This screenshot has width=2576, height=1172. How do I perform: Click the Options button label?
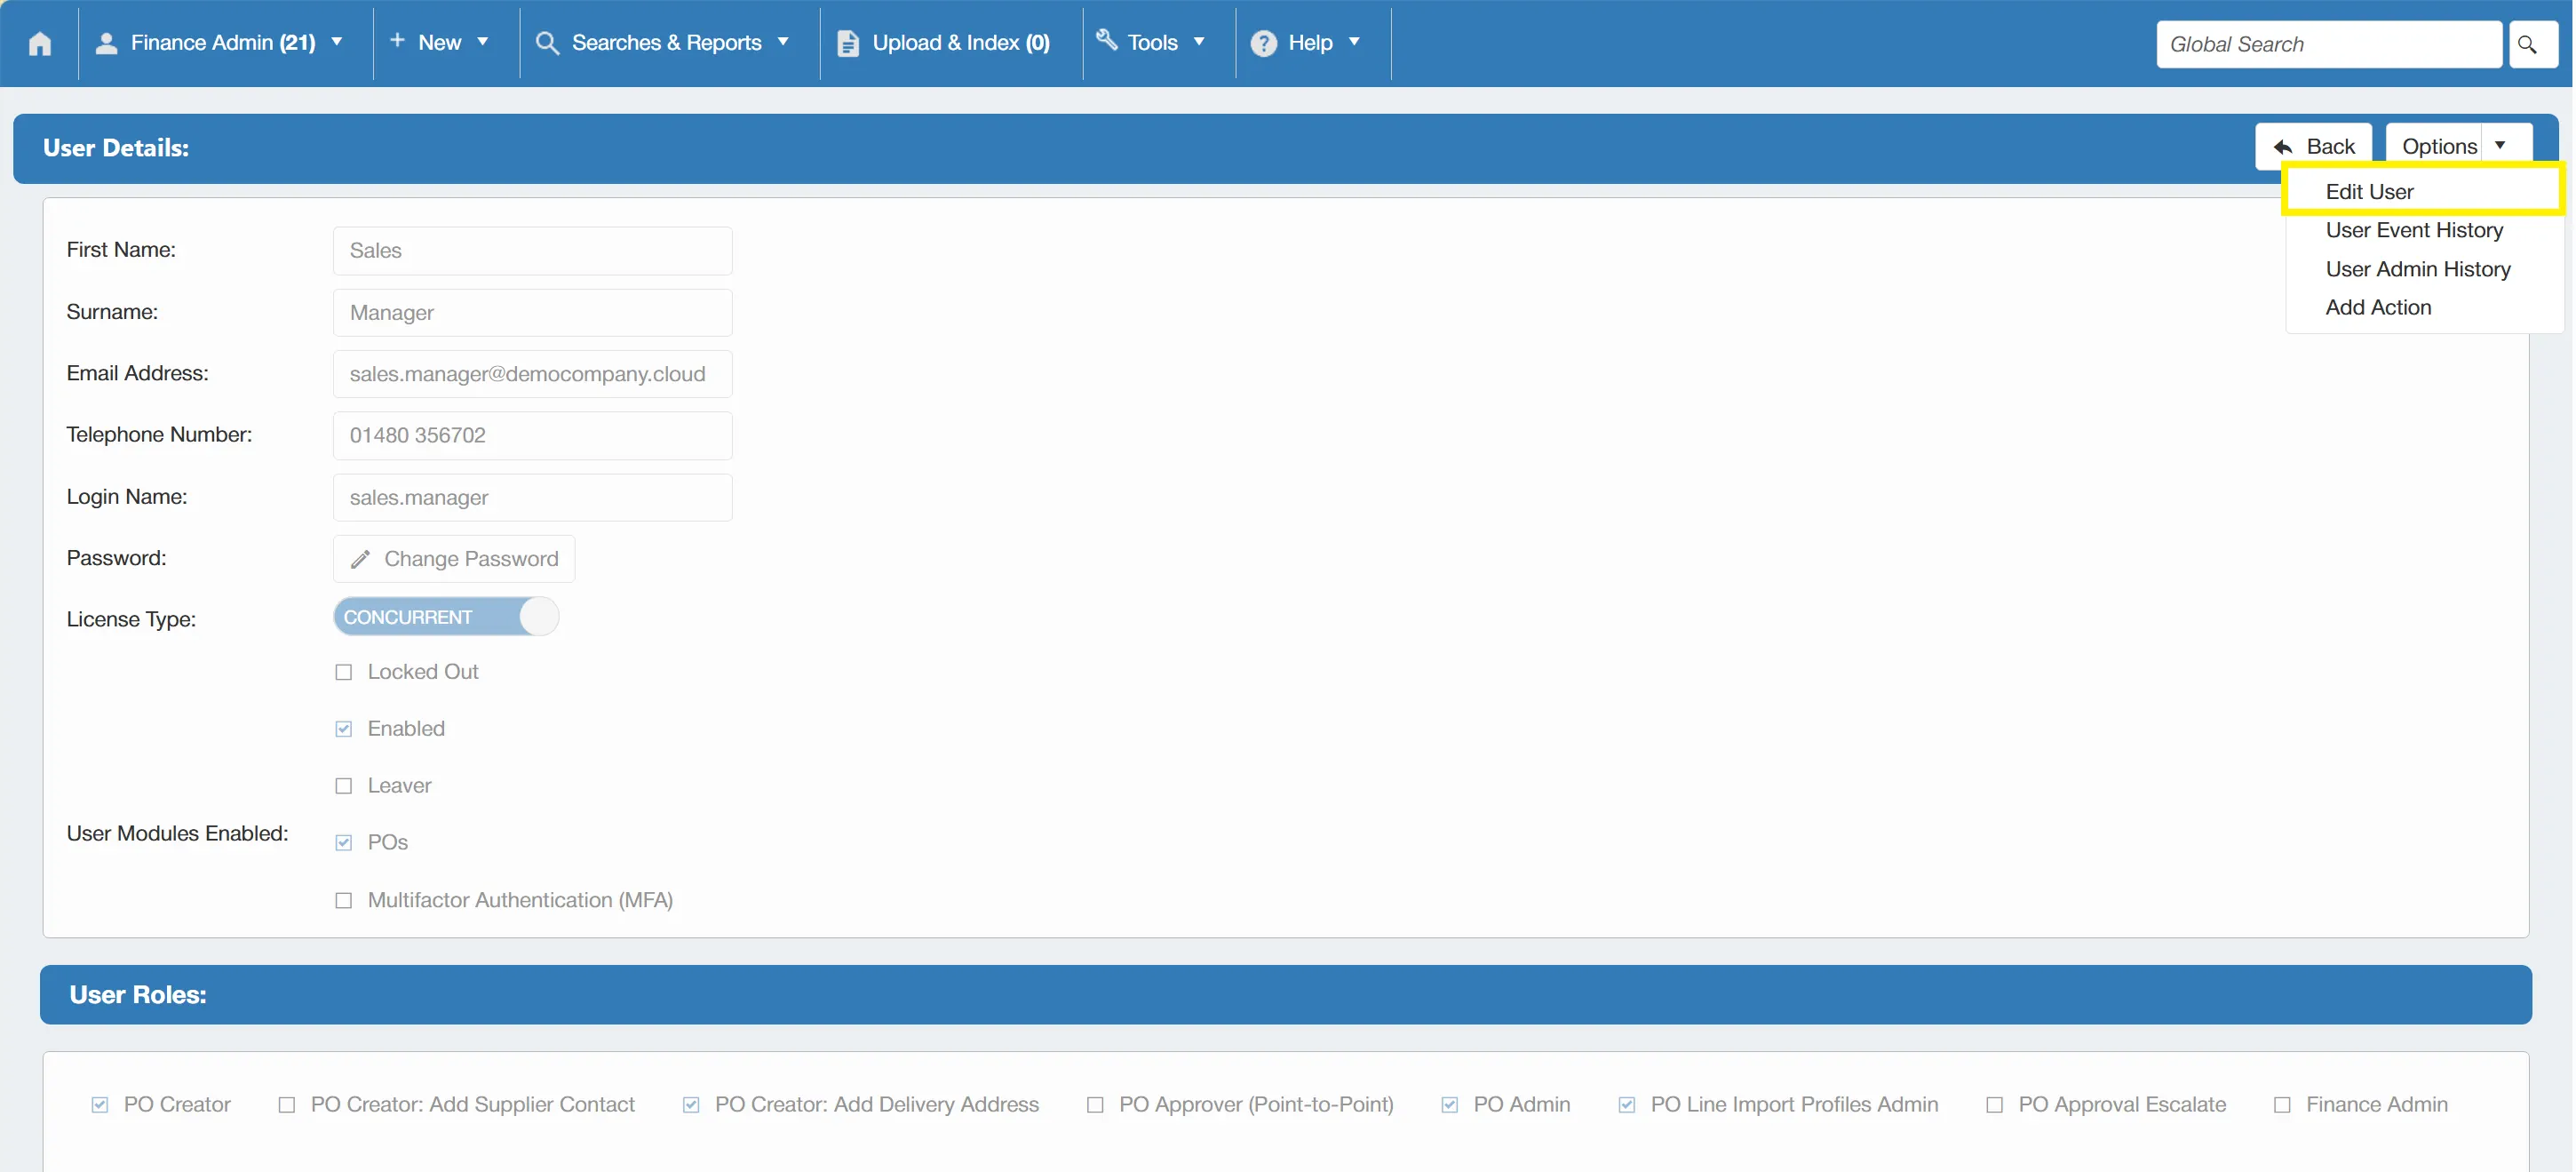click(2440, 147)
